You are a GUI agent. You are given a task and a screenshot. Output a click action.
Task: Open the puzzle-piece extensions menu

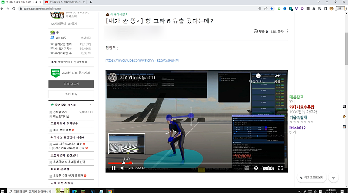314,9
